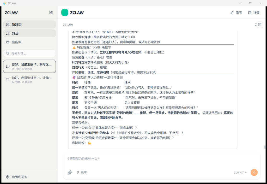Click the paperclip attach file icon
The image size is (267, 184).
[70, 172]
